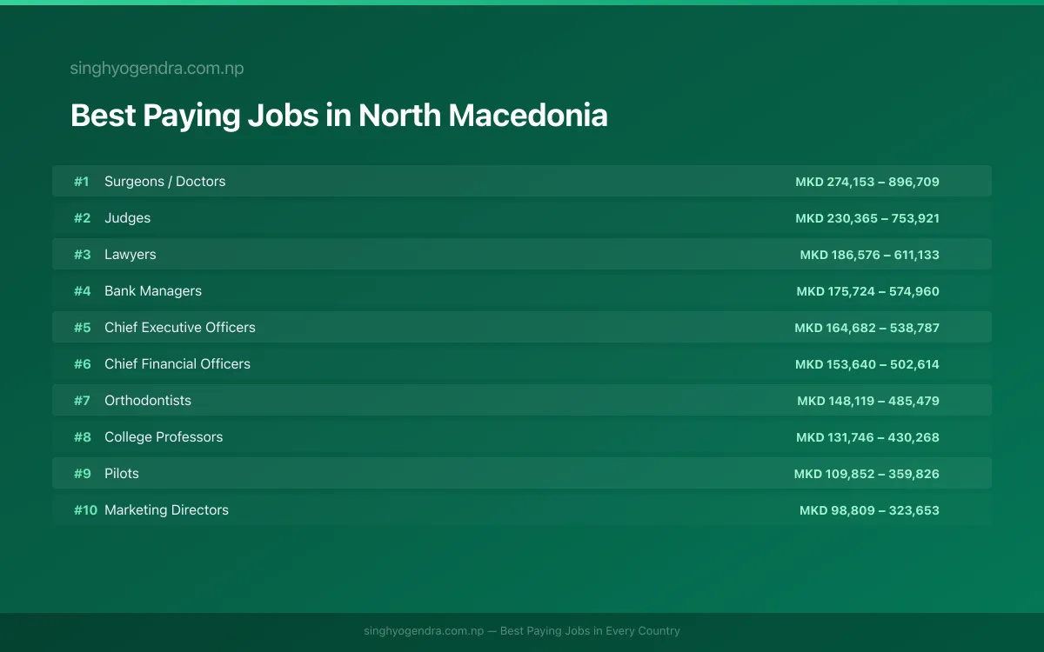The image size is (1044, 652).
Task: Click the #6 rank number
Action: (x=82, y=364)
